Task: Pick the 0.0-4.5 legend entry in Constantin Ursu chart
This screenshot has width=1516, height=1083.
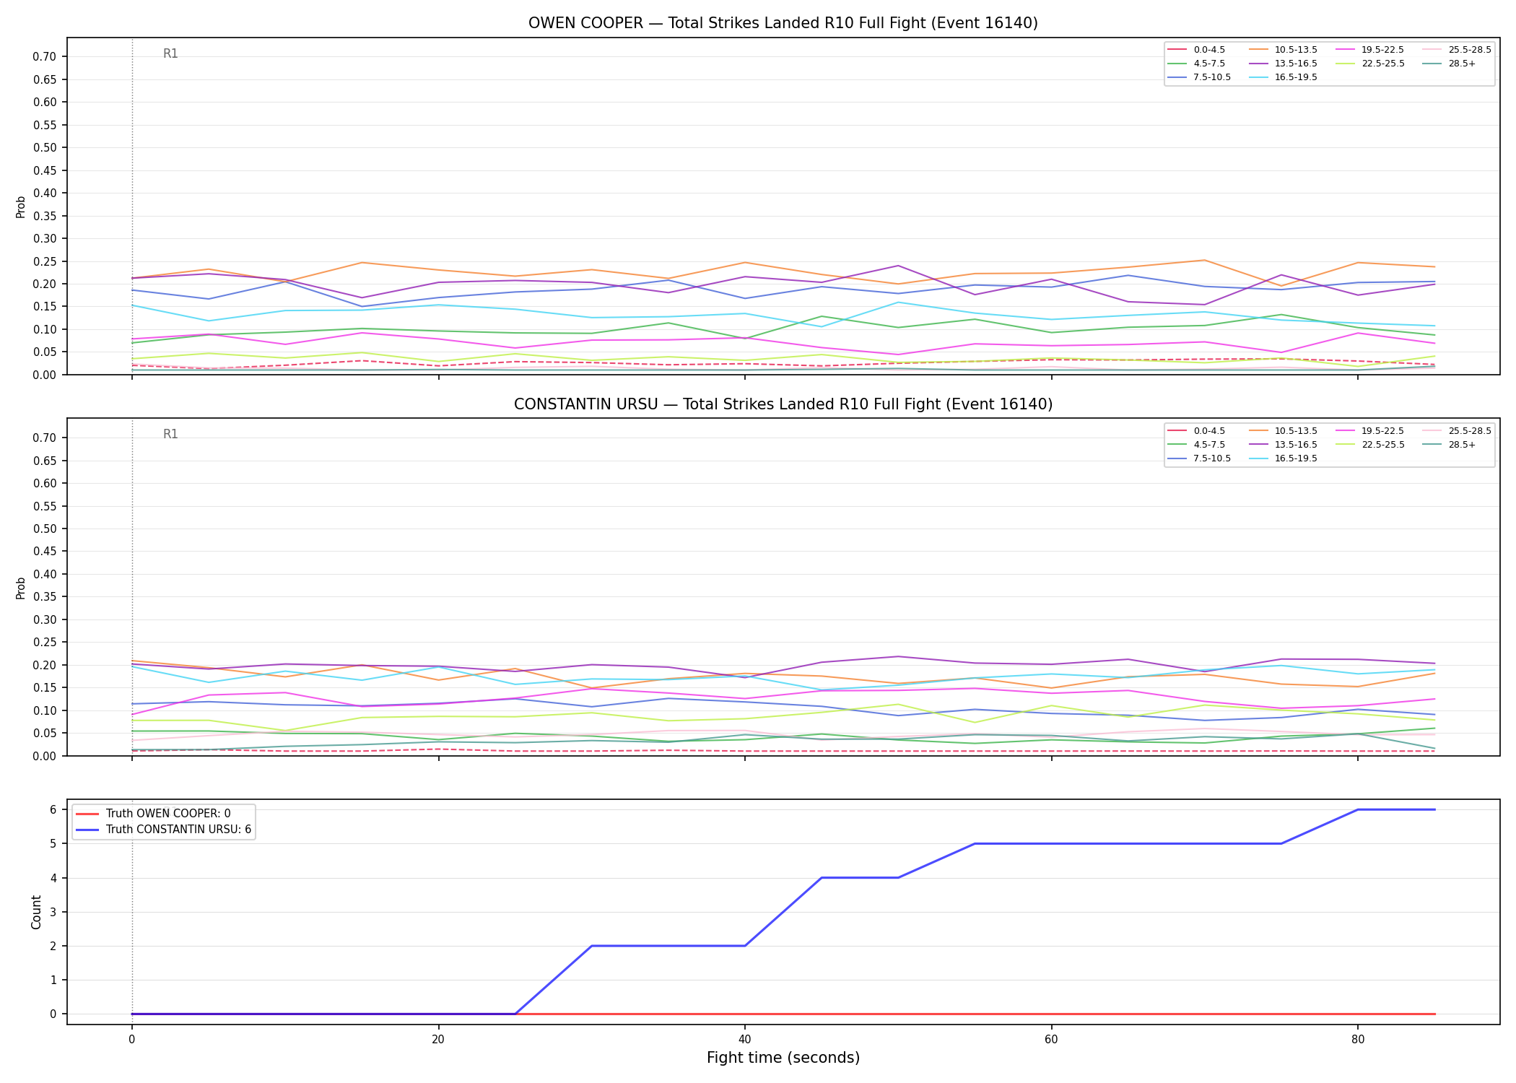Action: (1196, 431)
